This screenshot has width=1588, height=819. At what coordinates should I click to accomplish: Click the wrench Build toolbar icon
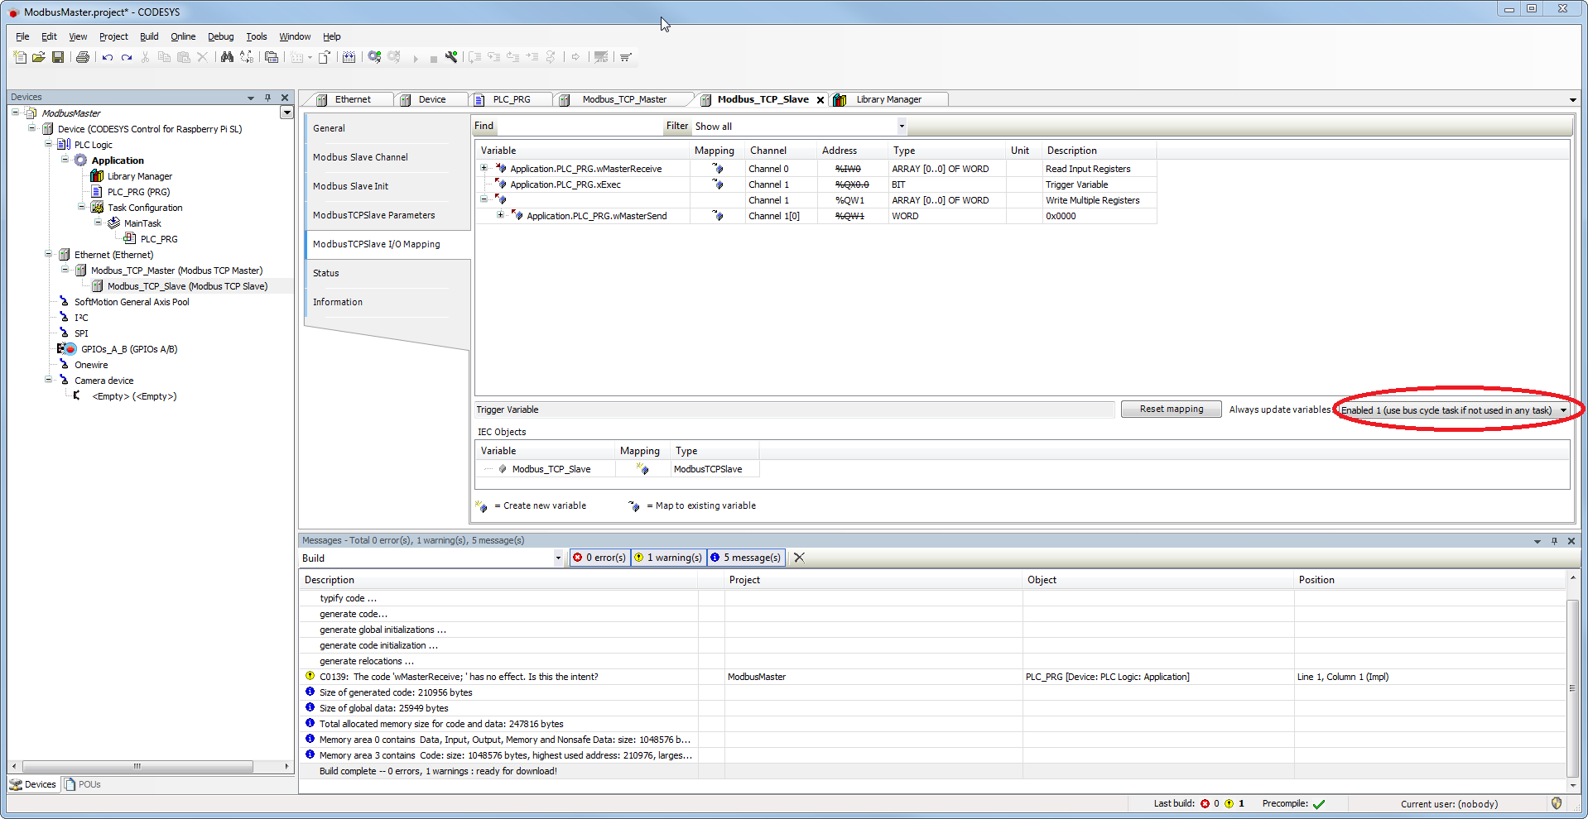(x=451, y=57)
